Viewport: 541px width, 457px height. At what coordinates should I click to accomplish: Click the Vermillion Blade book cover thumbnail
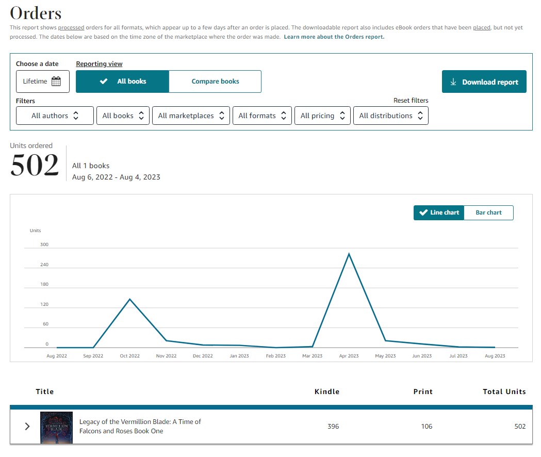pos(56,427)
